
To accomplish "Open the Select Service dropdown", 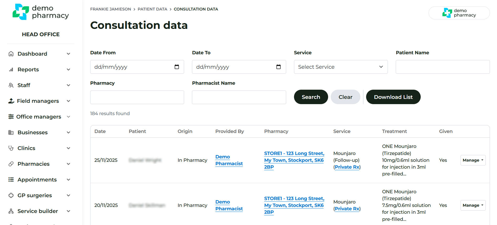I will point(340,67).
